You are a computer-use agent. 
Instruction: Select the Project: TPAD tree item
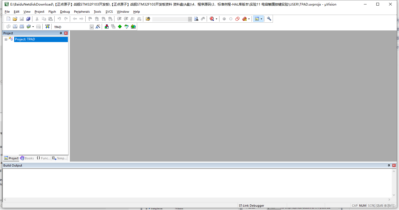click(x=41, y=39)
